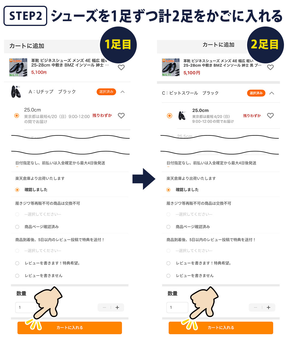
Task: Favorite the right product with the heart icon
Action: point(270,67)
